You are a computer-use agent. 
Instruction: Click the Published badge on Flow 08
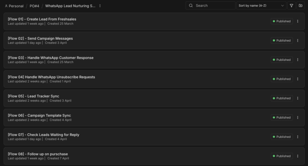click(x=281, y=156)
